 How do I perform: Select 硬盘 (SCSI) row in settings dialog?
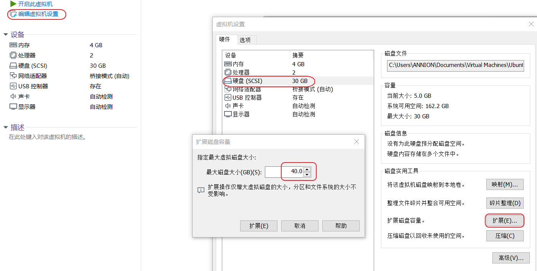click(297, 81)
